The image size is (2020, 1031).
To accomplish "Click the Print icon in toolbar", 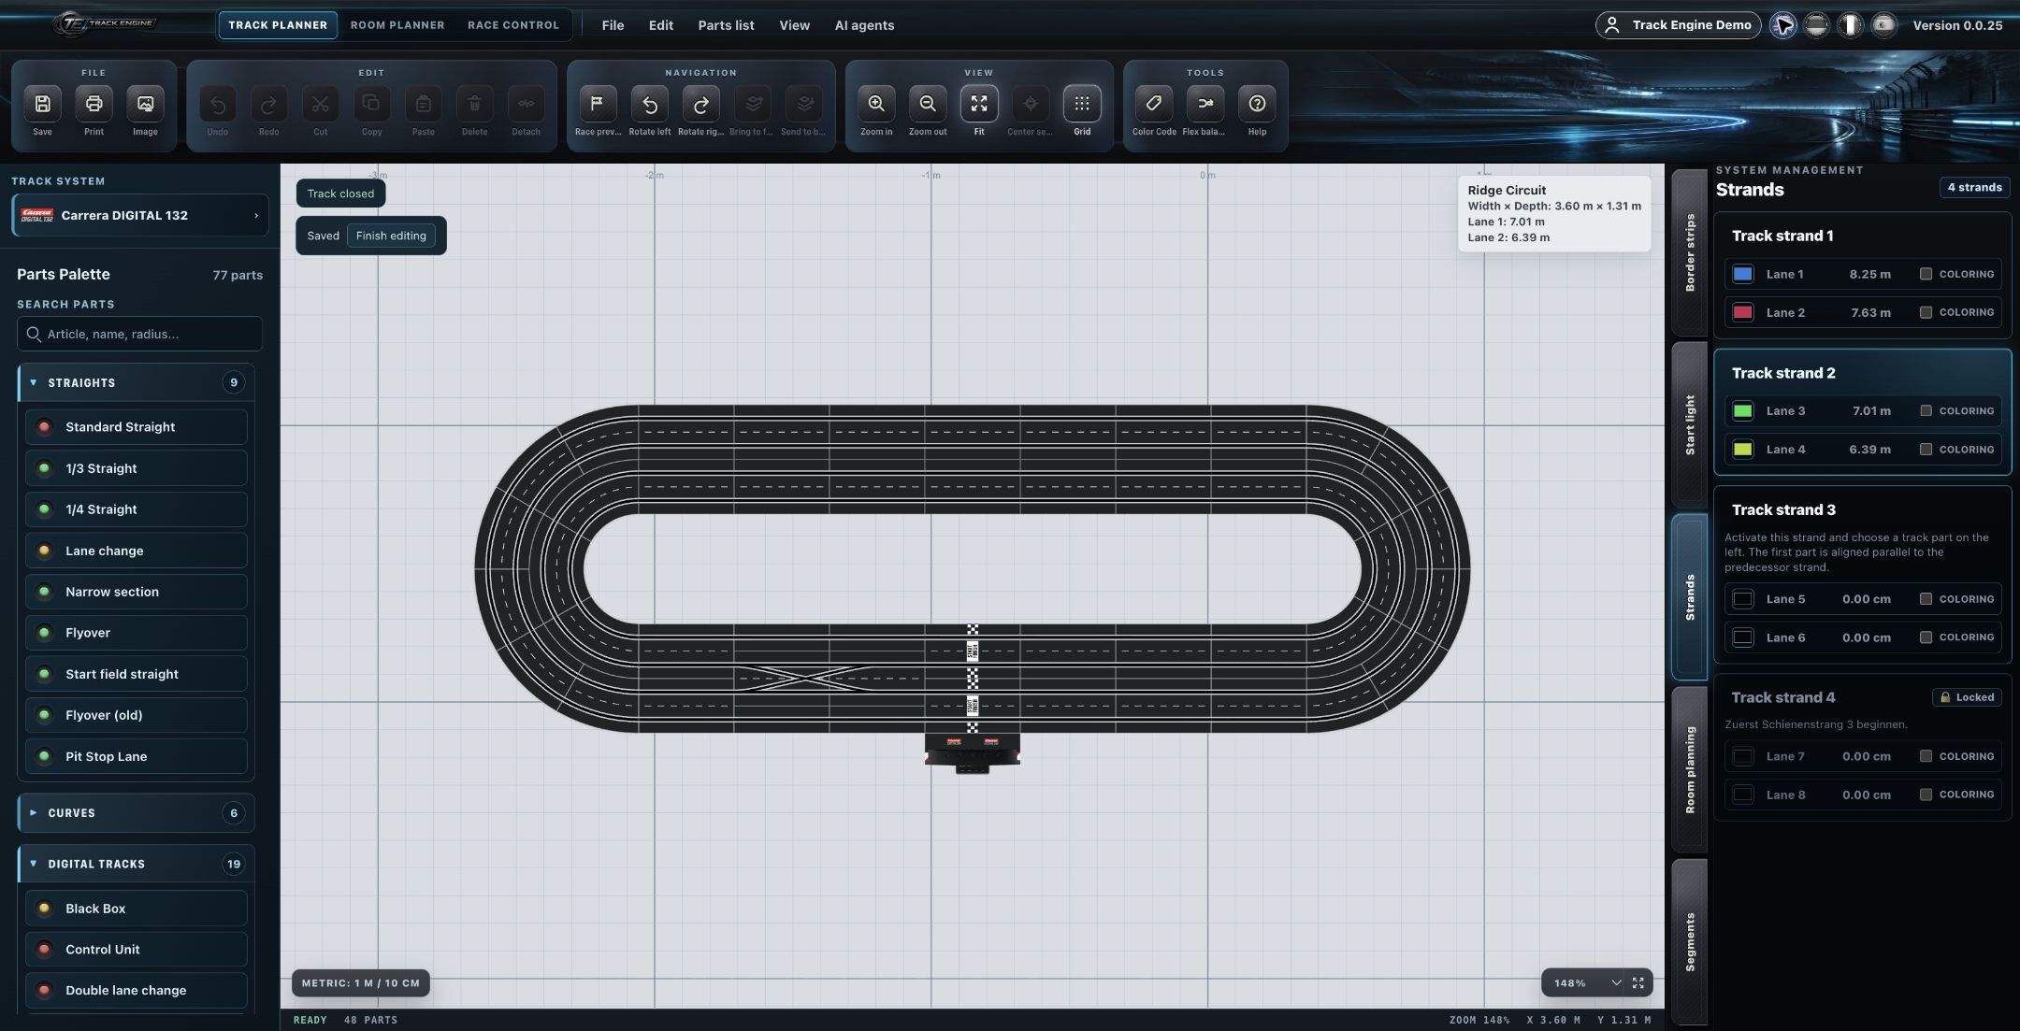I will [94, 104].
